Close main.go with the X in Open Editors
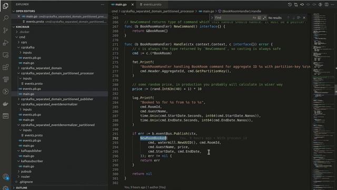The image size is (337, 190). tap(19, 16)
